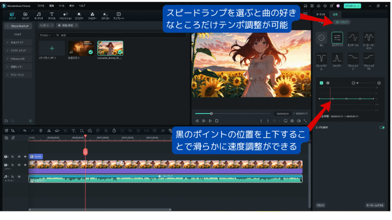The height and width of the screenshot is (220, 392).
Task: Open the オーディオ (Audio) library icon
Action: (39, 16)
